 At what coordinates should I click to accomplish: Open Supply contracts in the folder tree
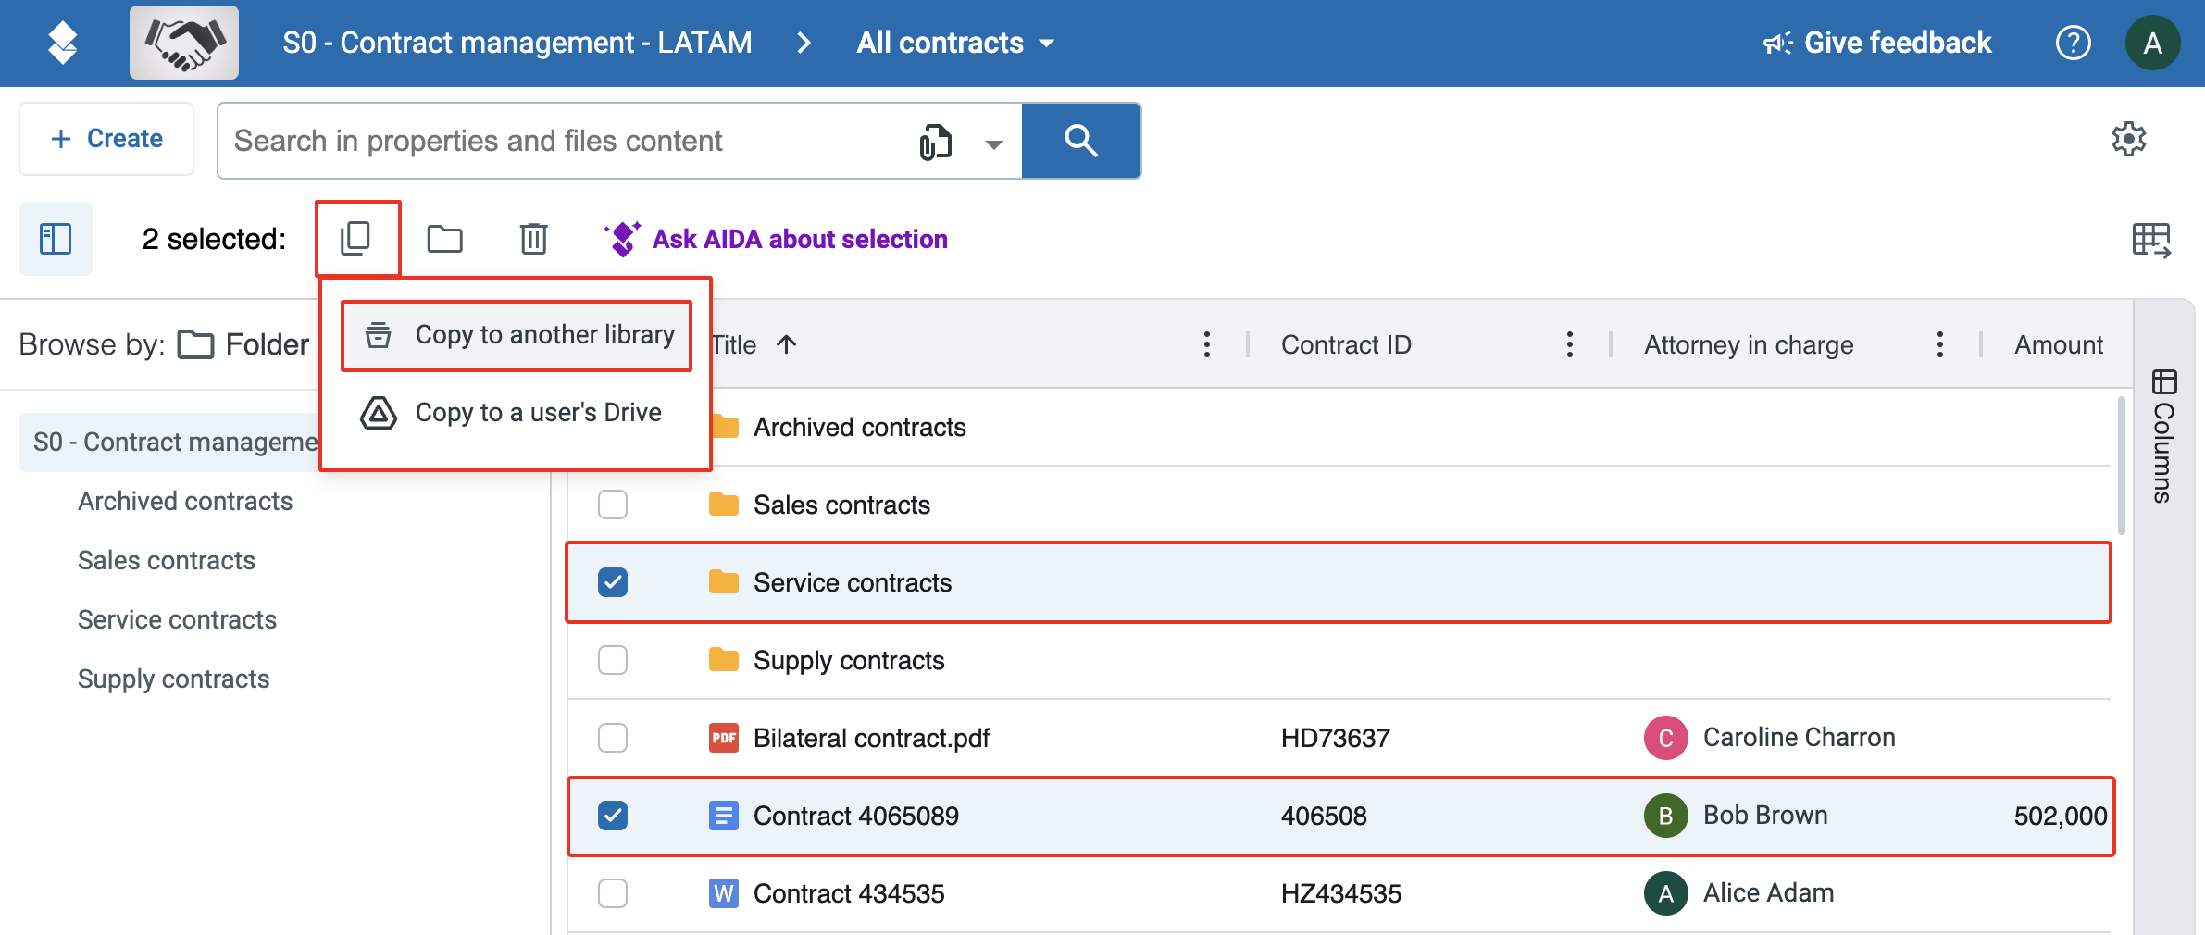(174, 679)
